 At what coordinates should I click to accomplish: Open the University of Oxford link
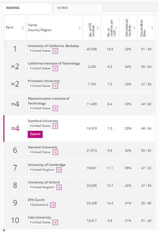[44, 182]
